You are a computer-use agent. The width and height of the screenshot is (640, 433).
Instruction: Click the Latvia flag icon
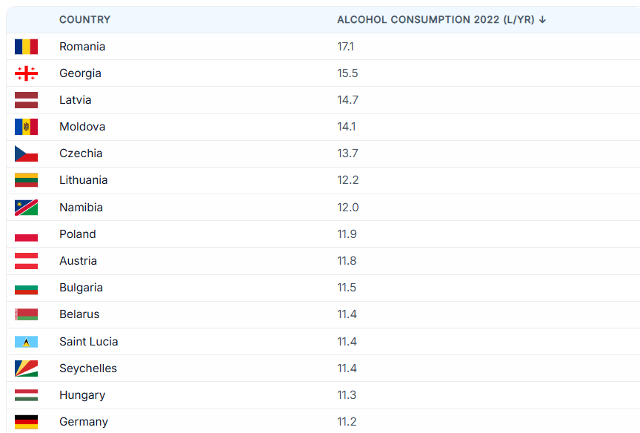pos(26,100)
